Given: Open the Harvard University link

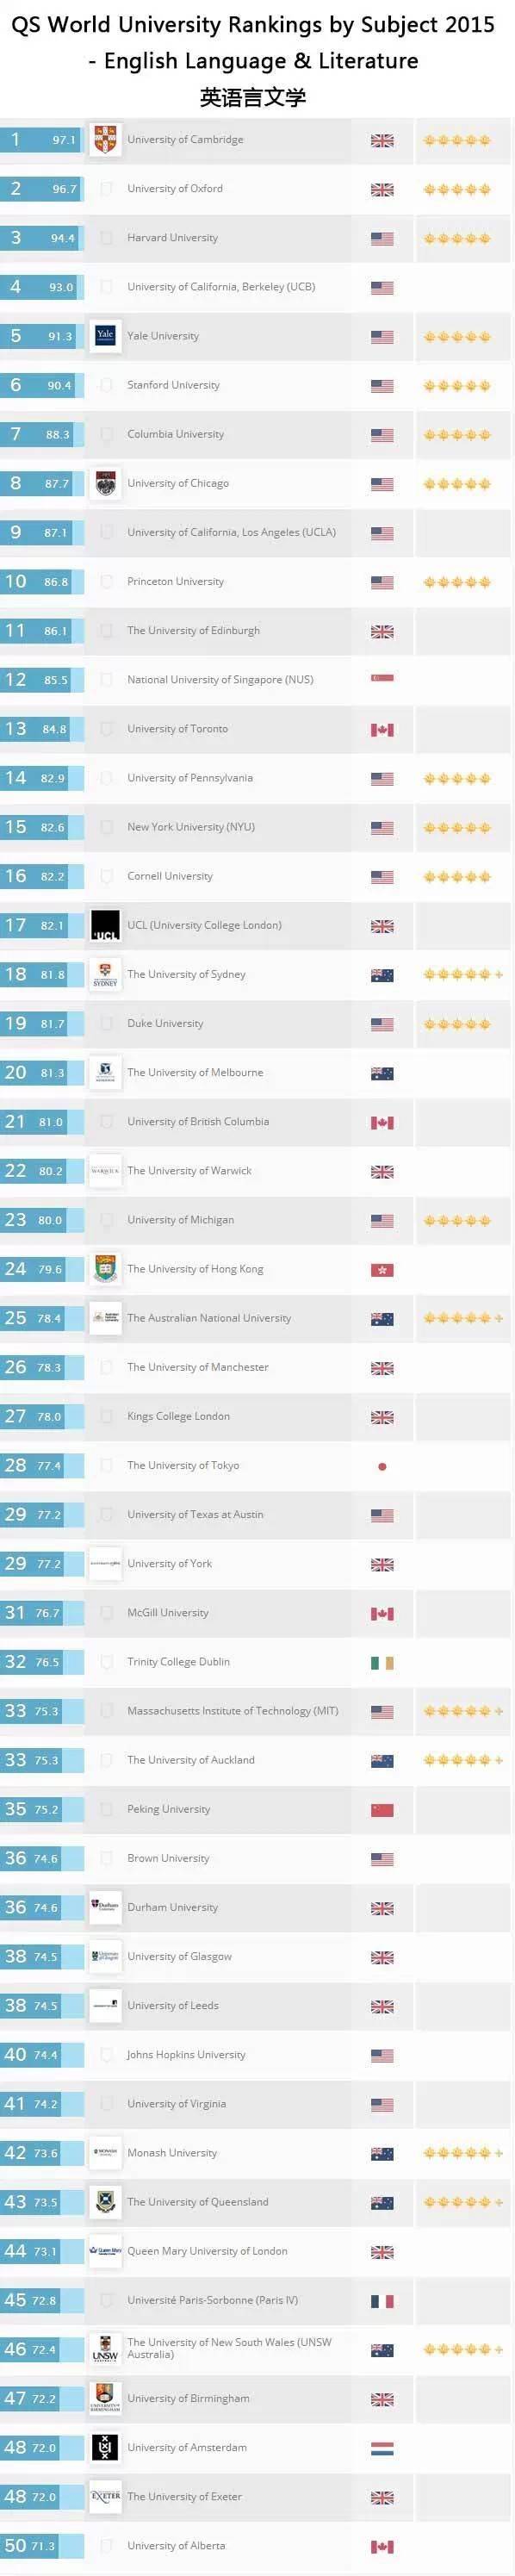Looking at the screenshot, I should [x=172, y=238].
